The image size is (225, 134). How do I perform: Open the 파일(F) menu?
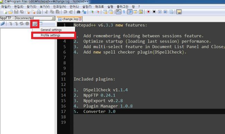click(6, 7)
